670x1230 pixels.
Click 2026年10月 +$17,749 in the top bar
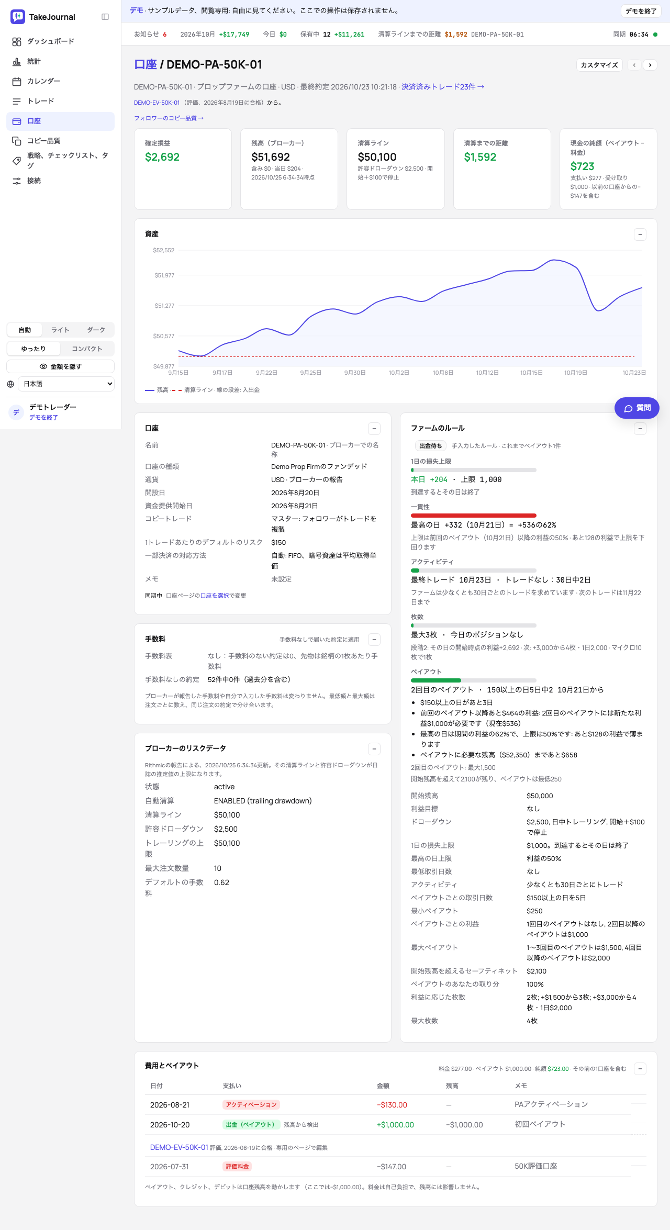point(215,35)
